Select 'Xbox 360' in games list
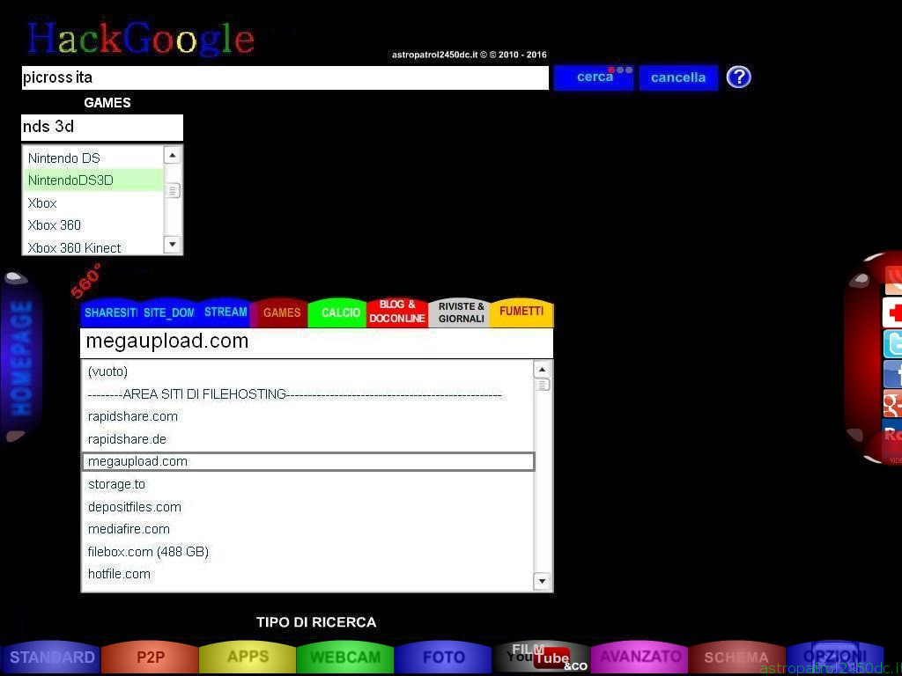Image resolution: width=902 pixels, height=676 pixels. [x=93, y=225]
